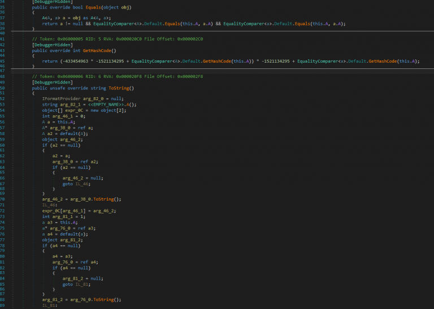Click the IL_81: label line
This screenshot has height=309, width=434.
49,304
